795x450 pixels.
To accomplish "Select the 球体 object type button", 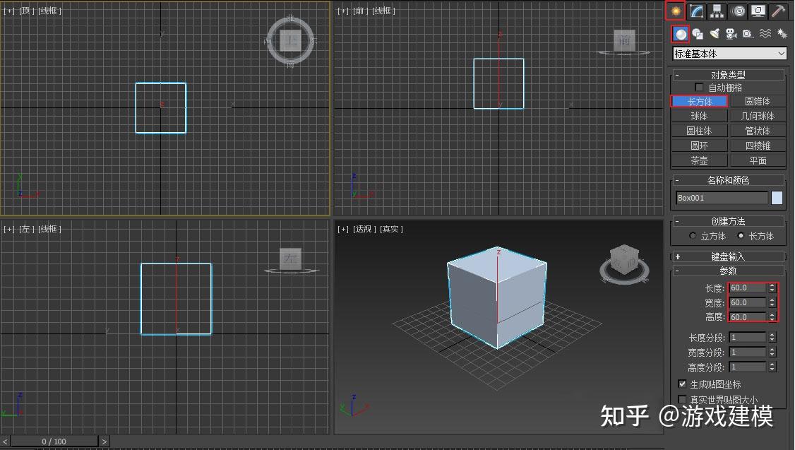I will (x=698, y=115).
